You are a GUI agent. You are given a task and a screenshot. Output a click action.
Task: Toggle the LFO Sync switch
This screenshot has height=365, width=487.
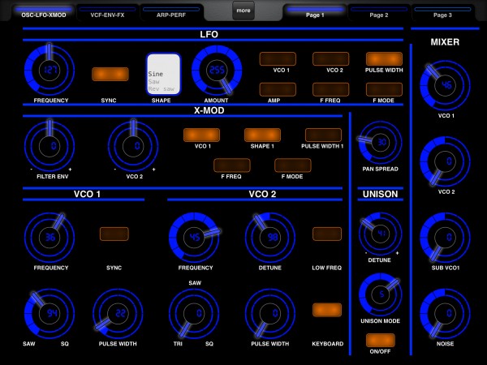click(x=110, y=74)
